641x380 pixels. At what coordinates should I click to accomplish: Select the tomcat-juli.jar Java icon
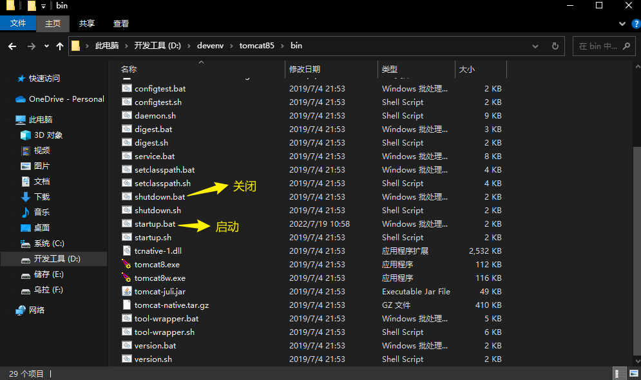click(127, 291)
